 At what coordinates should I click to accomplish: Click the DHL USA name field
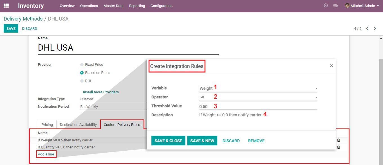pyautogui.click(x=128, y=48)
